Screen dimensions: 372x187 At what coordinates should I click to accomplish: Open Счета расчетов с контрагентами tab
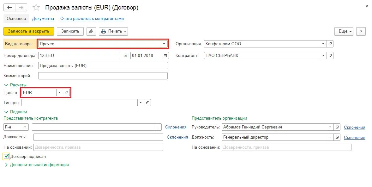(92, 19)
